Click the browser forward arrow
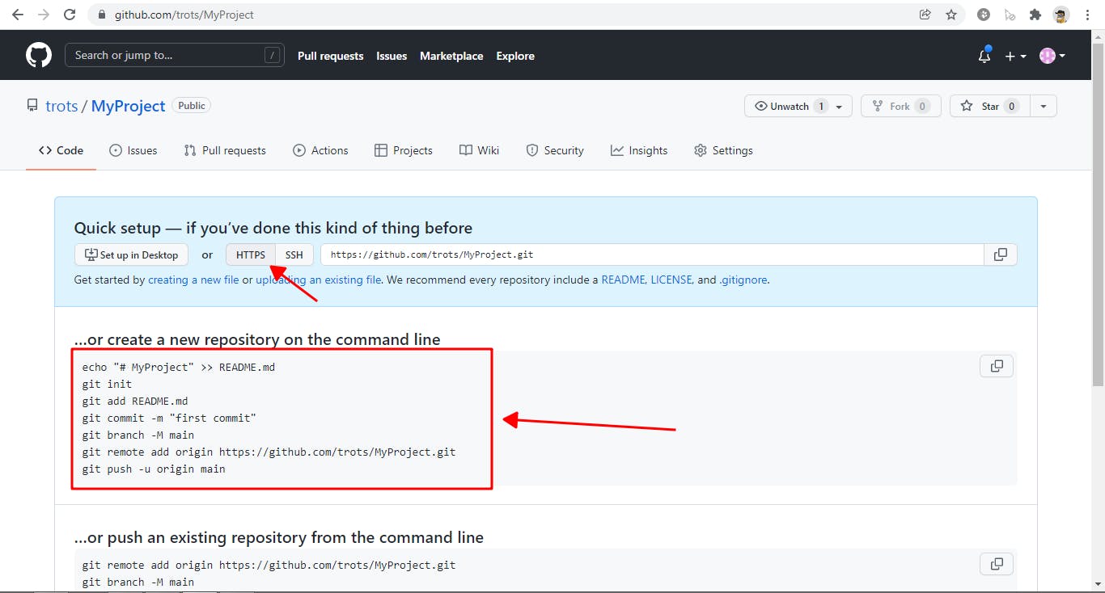1105x593 pixels. coord(44,15)
